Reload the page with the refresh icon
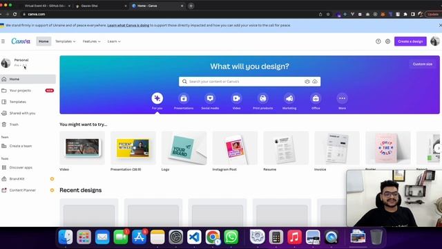The height and width of the screenshot is (249, 442). pyautogui.click(x=15, y=14)
